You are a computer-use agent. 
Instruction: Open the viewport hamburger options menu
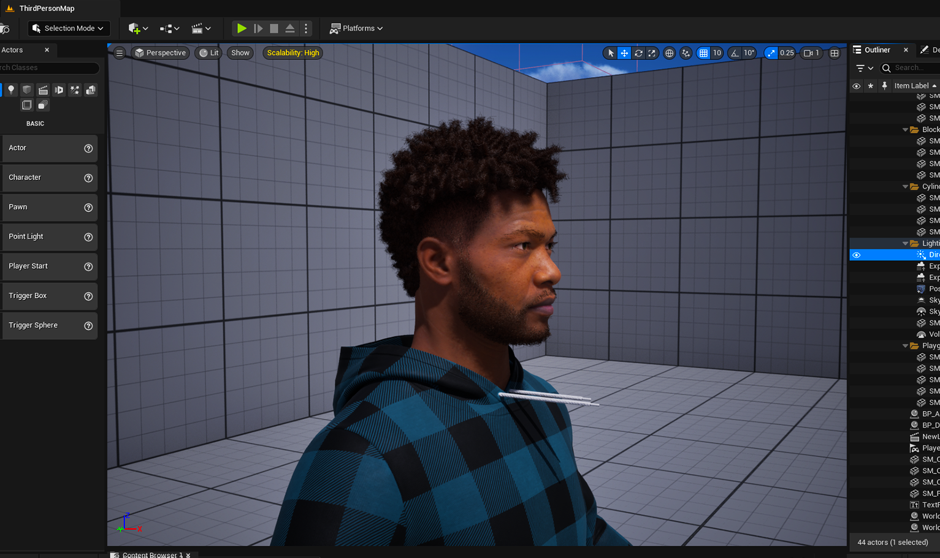coord(120,53)
